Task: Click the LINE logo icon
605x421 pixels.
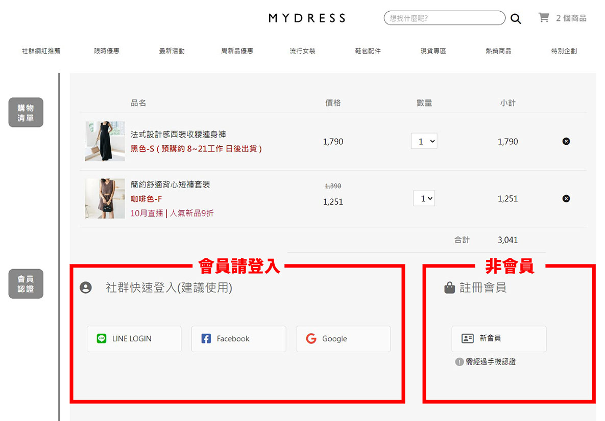Action: 102,338
